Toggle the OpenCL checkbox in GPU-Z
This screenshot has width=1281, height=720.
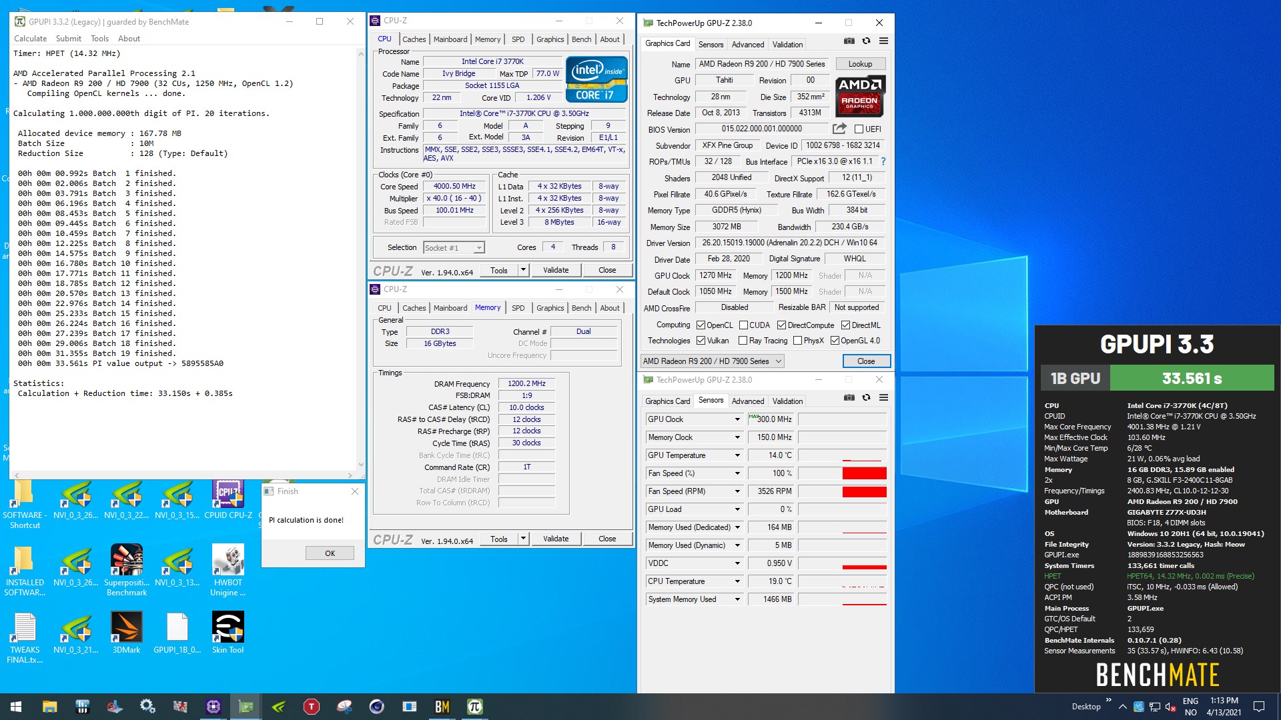(x=701, y=325)
